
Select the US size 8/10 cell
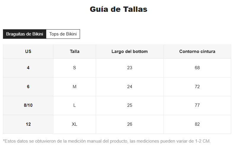point(28,105)
